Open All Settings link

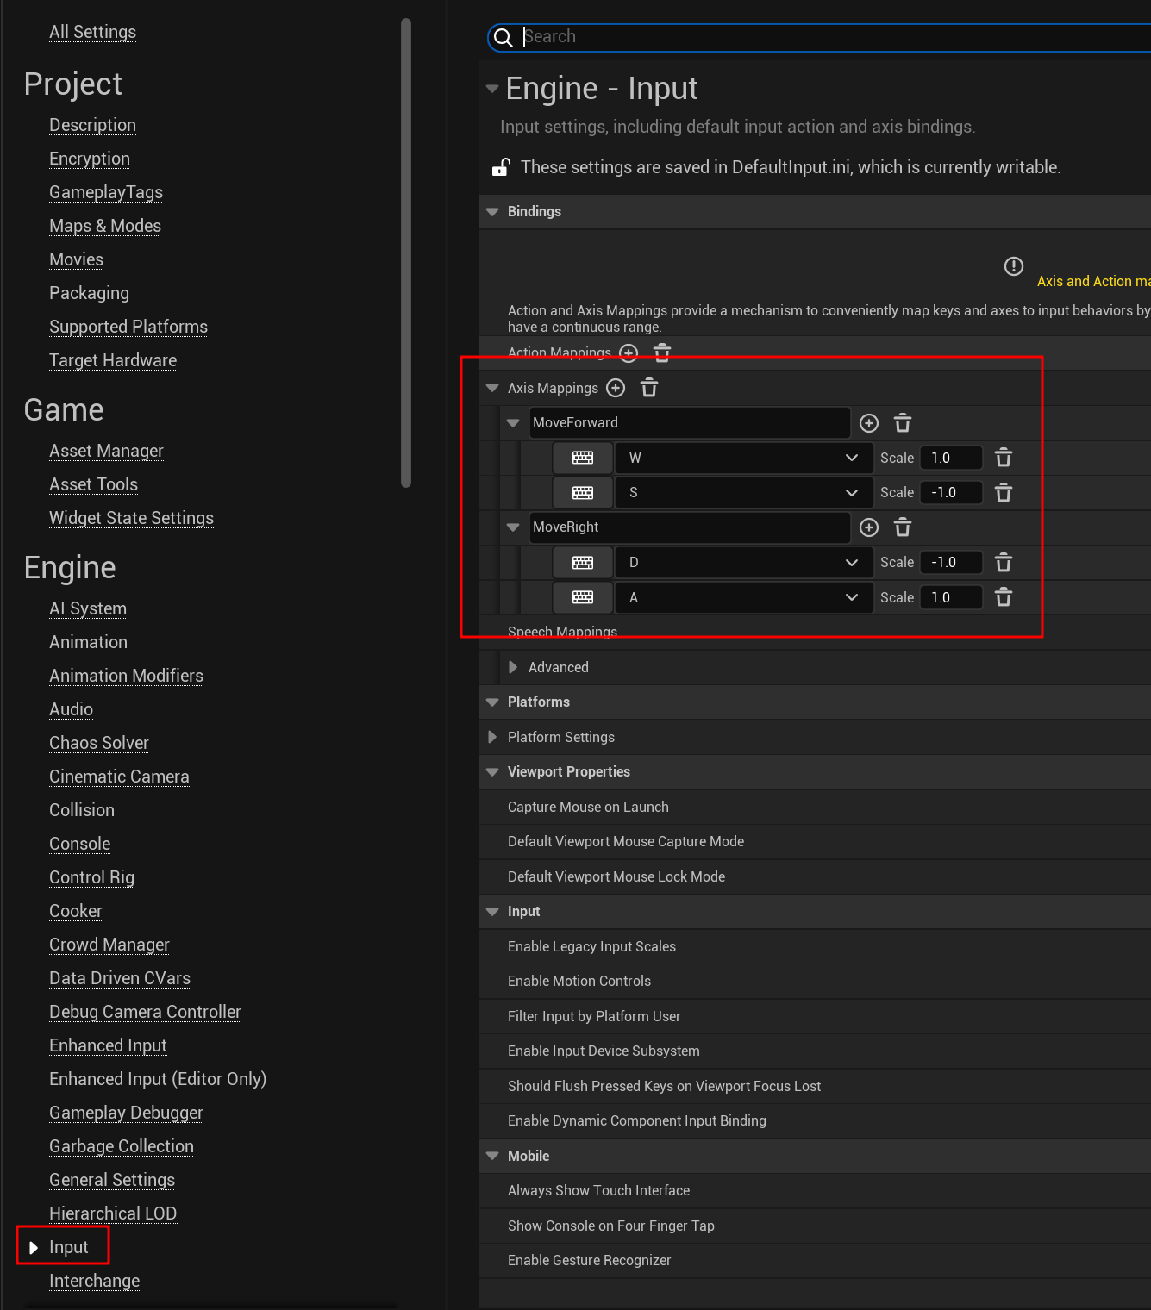click(x=92, y=32)
